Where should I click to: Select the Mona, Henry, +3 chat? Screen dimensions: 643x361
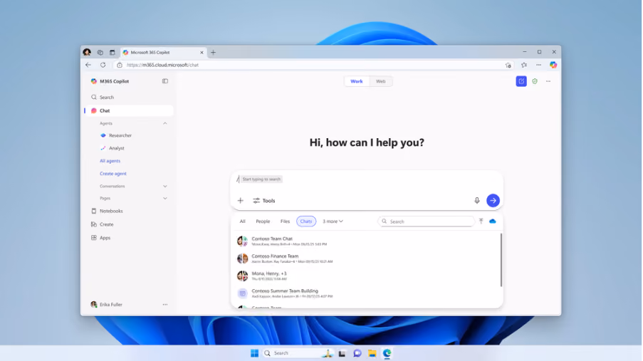pyautogui.click(x=367, y=276)
